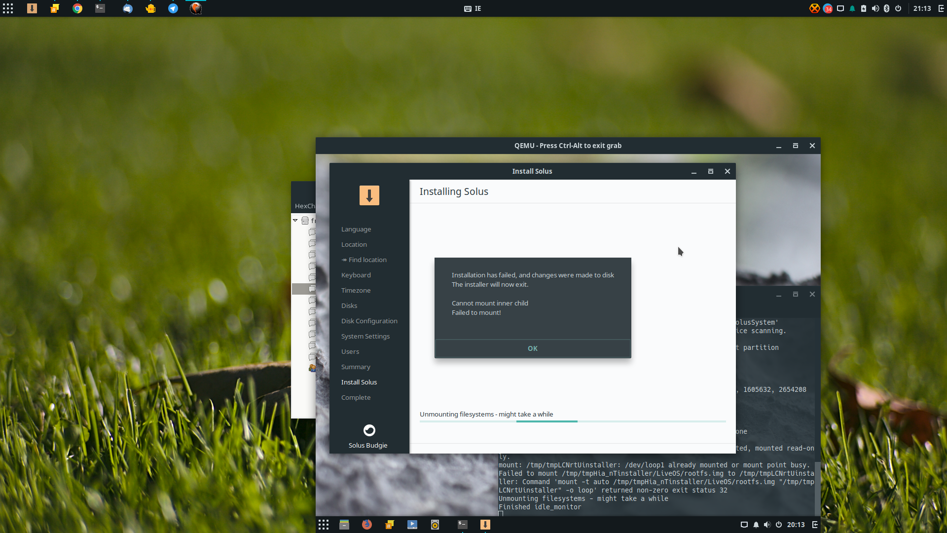Select Disk Configuration step in sidebar
Viewport: 947px width, 533px height.
click(369, 321)
